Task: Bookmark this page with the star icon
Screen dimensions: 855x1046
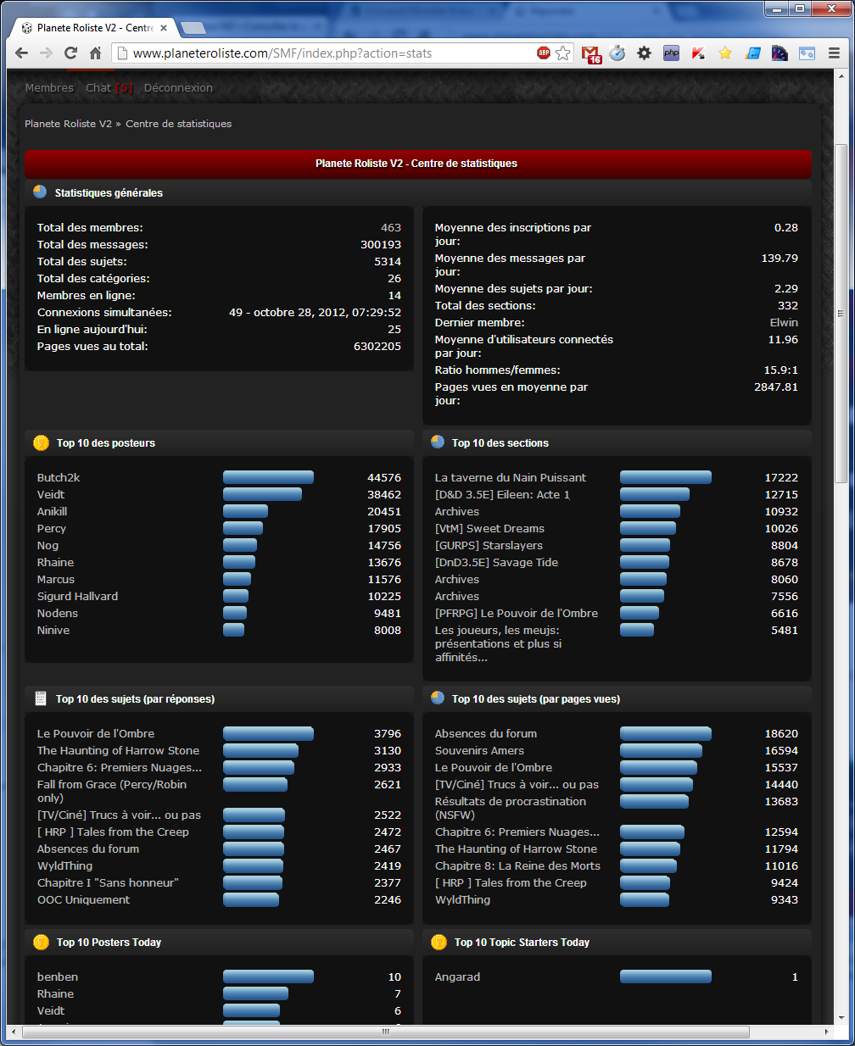Action: (x=563, y=53)
